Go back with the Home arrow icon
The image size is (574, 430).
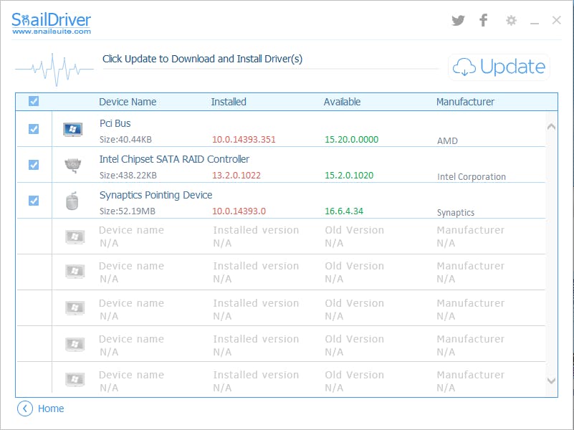pos(25,408)
